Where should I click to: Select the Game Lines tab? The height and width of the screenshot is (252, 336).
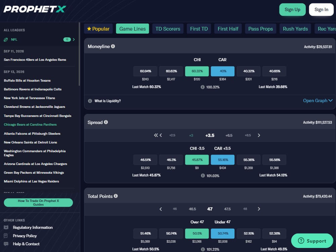(x=132, y=29)
